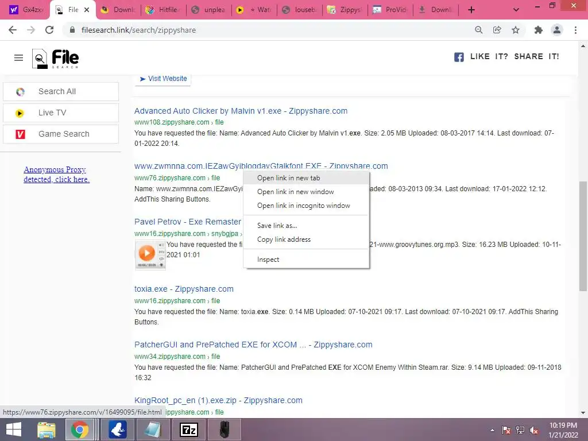
Task: Choose Save link as from context menu
Action: point(307,225)
